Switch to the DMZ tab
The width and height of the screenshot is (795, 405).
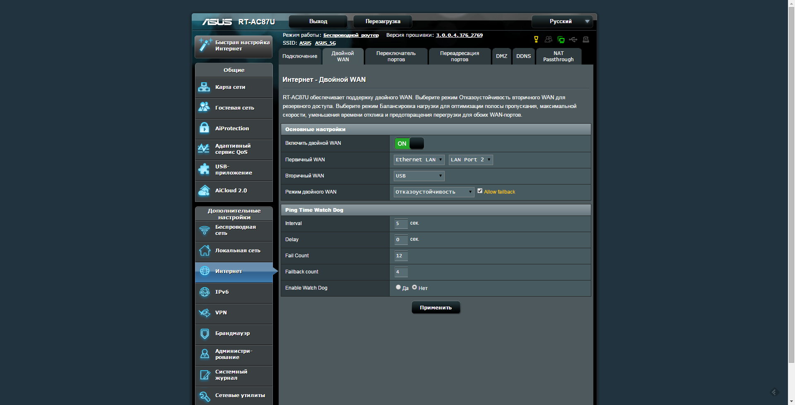click(x=501, y=56)
